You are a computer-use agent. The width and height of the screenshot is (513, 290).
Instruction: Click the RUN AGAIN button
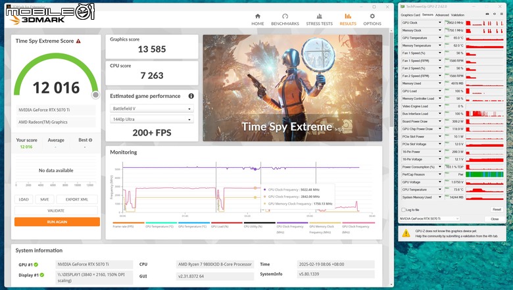click(x=57, y=222)
